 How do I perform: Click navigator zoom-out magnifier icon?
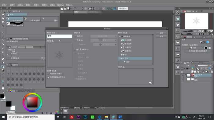200,31
